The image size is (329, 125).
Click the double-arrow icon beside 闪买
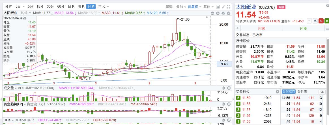tap(238, 28)
